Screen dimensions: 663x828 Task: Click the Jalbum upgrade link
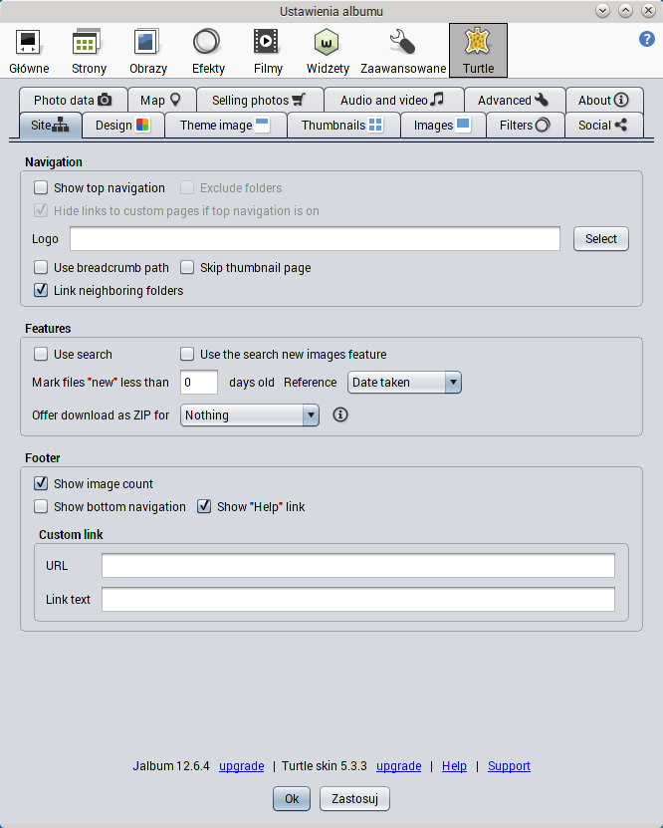tap(242, 765)
